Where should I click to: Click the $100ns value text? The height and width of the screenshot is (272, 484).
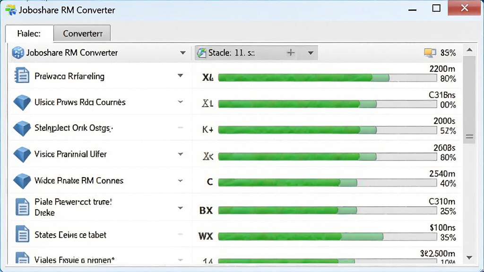(442, 228)
